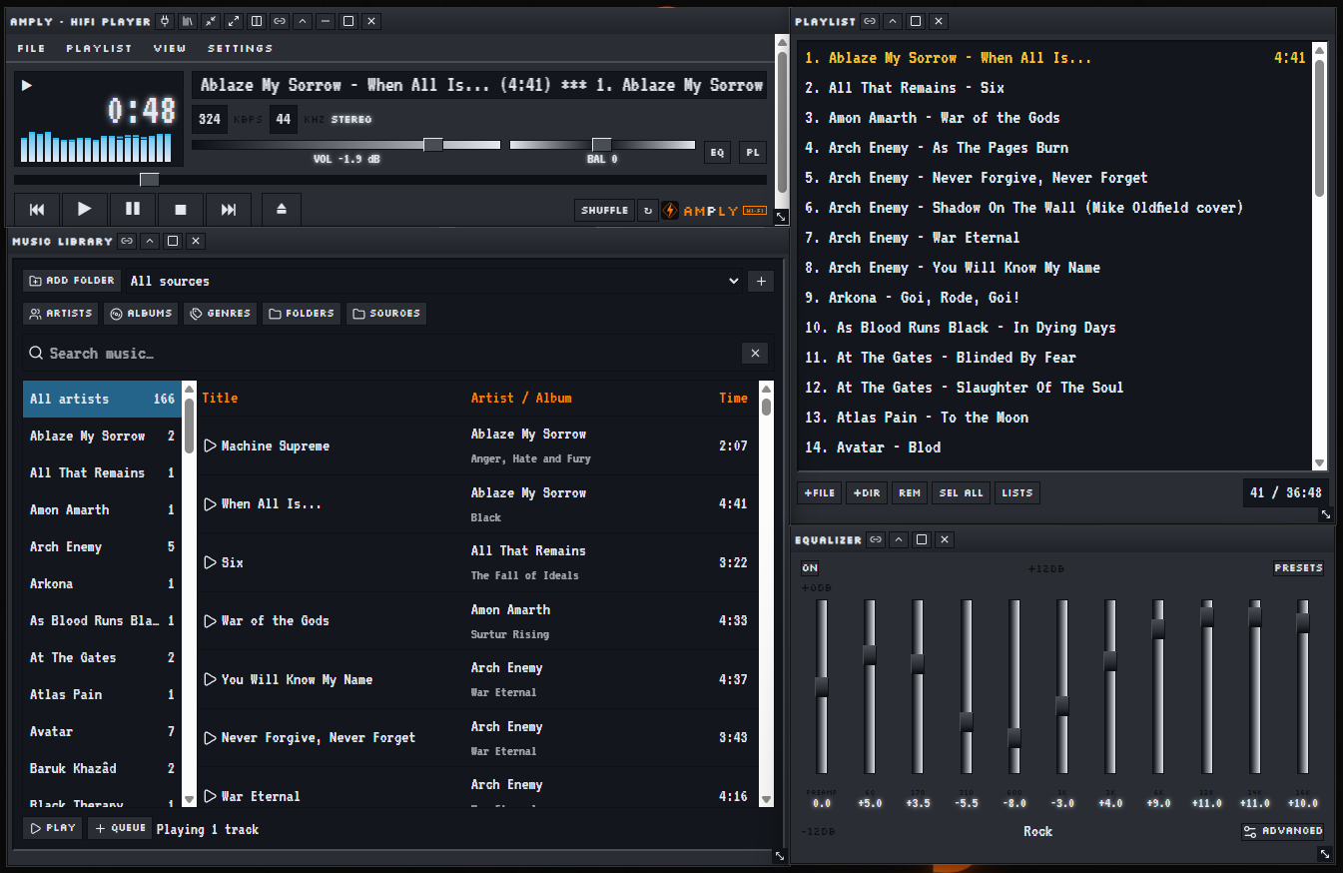Open the File menu
The width and height of the screenshot is (1343, 873).
(x=32, y=48)
